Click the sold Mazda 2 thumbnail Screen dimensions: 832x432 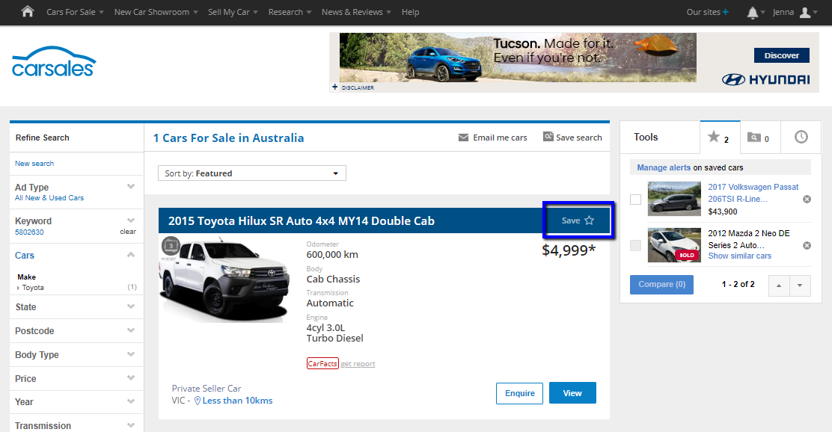(x=674, y=245)
